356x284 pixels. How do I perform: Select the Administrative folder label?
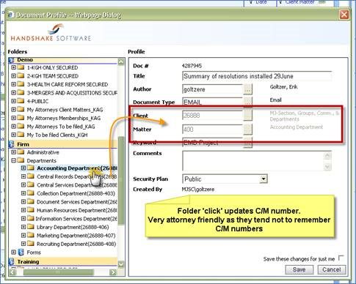43,152
